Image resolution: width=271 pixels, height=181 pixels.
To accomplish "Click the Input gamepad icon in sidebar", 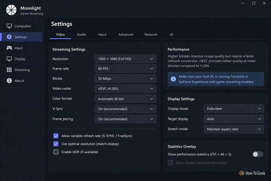I will pyautogui.click(x=9, y=48).
